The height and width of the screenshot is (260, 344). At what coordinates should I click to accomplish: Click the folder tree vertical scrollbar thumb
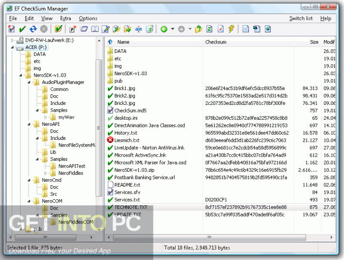99,128
